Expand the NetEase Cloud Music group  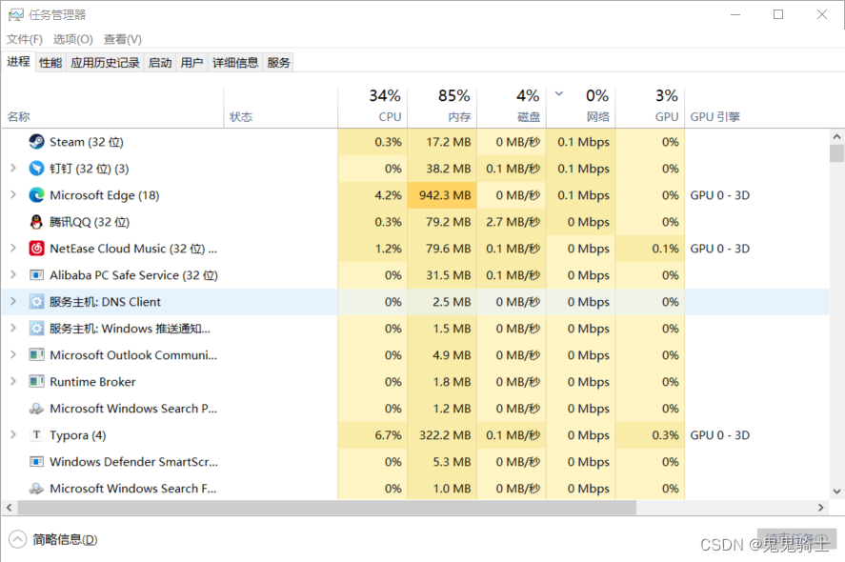13,248
